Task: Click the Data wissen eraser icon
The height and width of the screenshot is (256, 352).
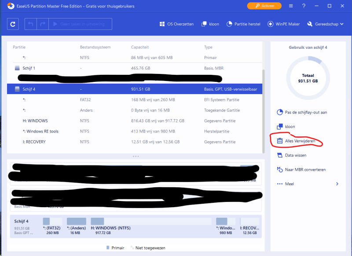Action: (280, 155)
